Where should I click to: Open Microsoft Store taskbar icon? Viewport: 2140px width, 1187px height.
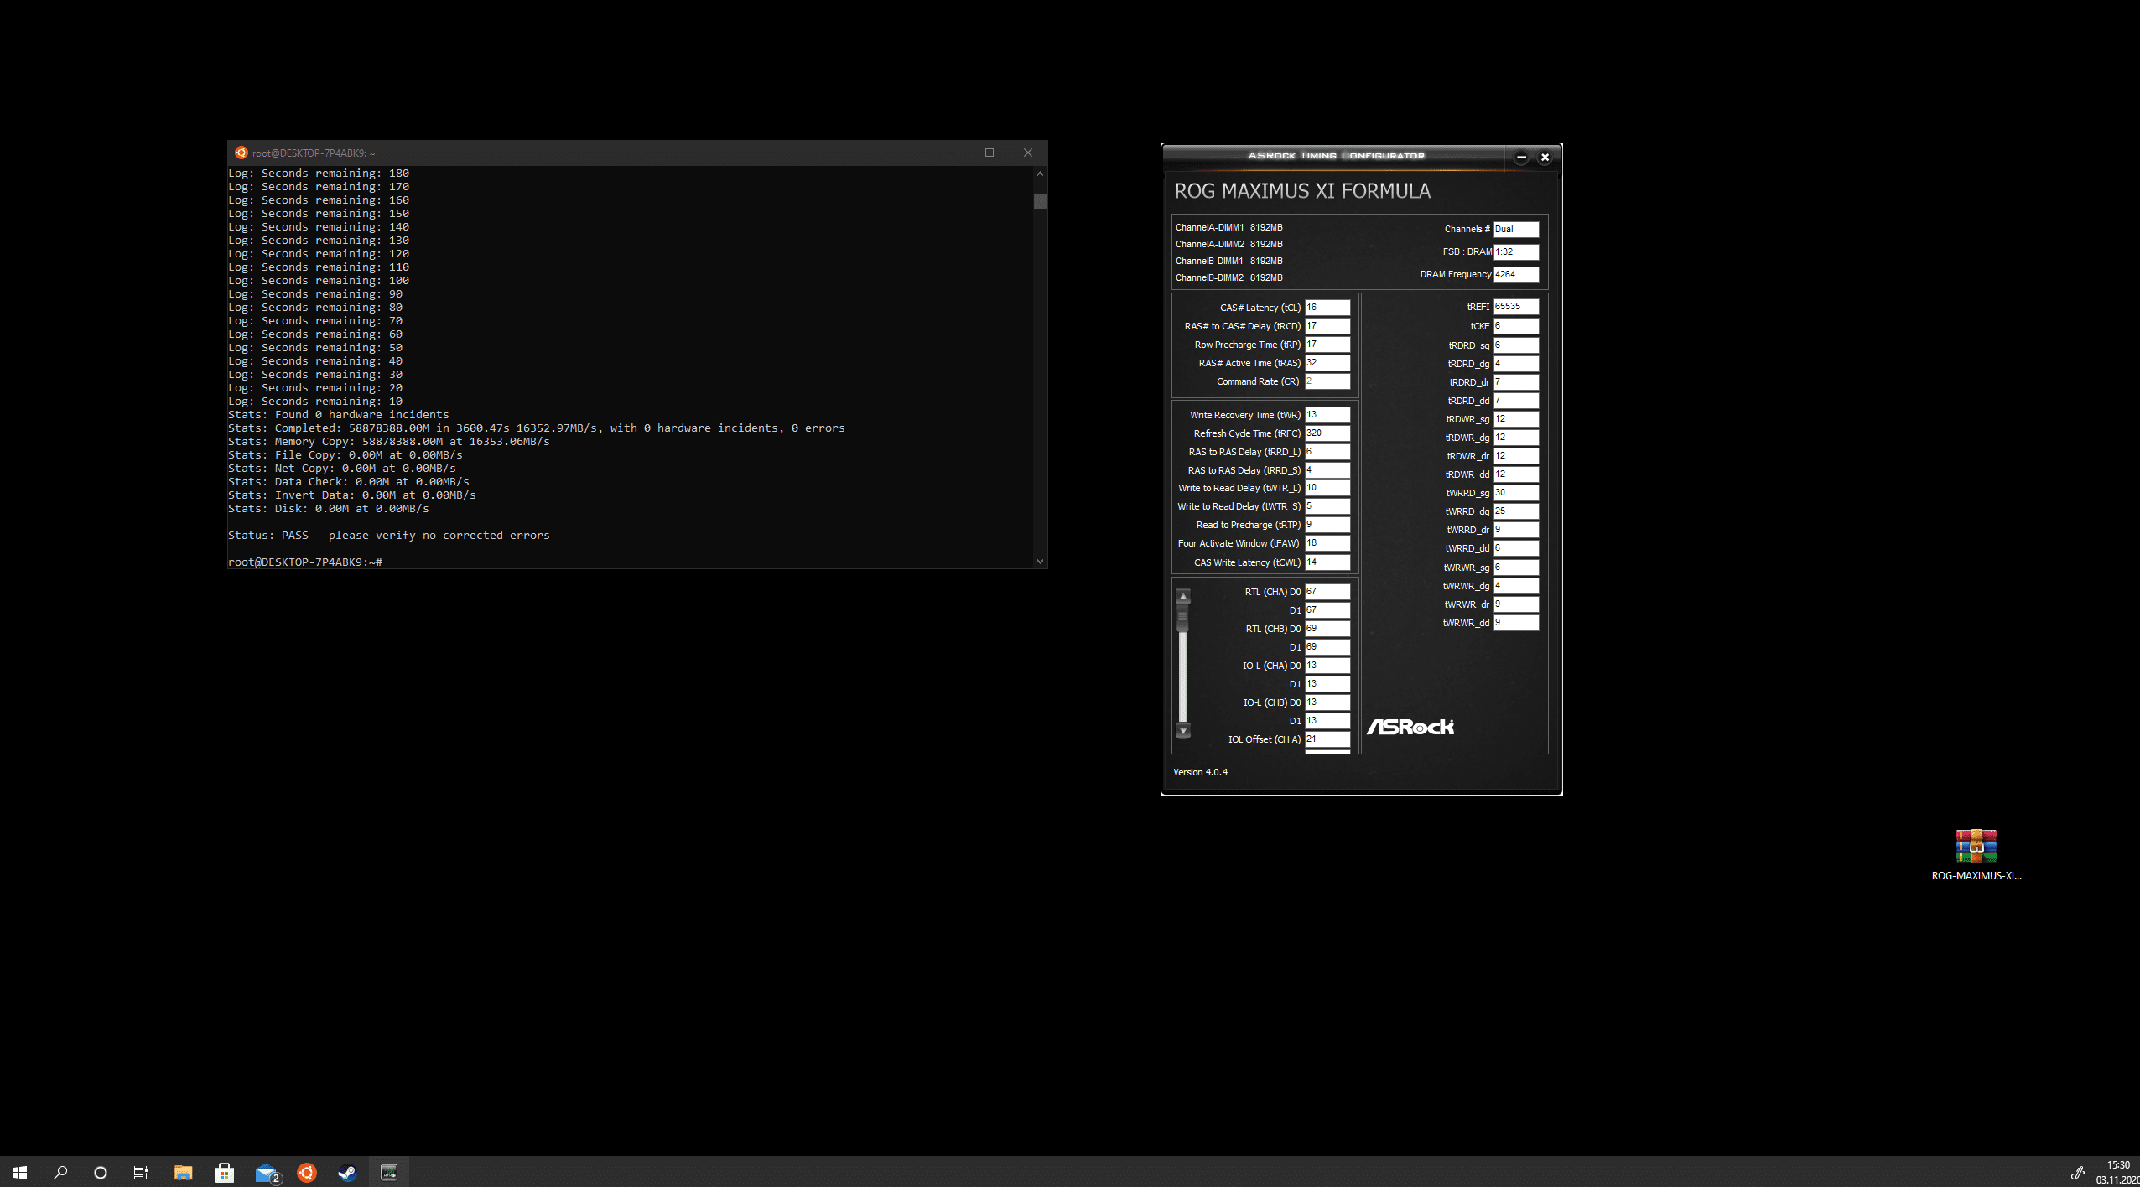coord(224,1172)
